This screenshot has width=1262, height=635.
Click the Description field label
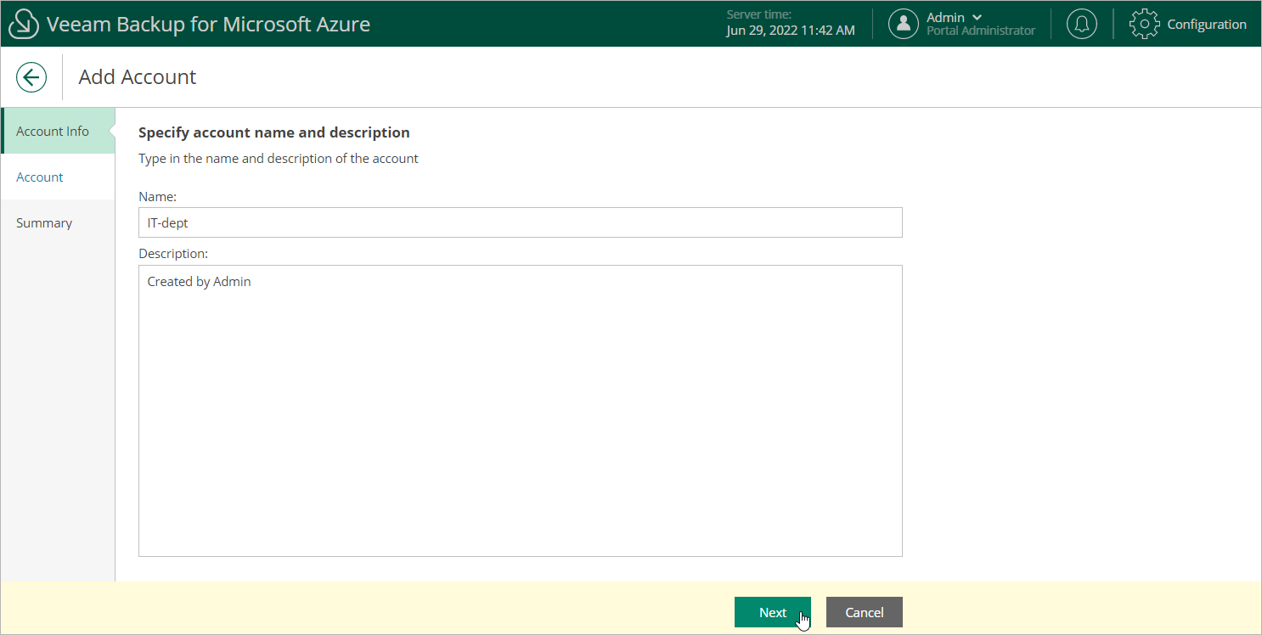[173, 253]
